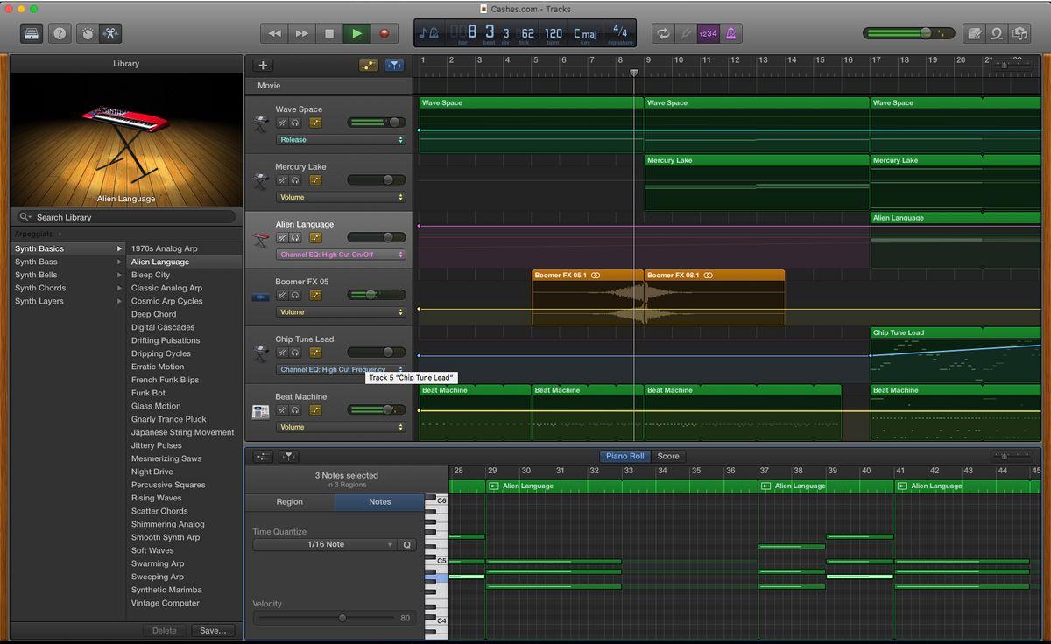The height and width of the screenshot is (644, 1051).
Task: Select the Synth Chords library category
Action: [x=68, y=288]
